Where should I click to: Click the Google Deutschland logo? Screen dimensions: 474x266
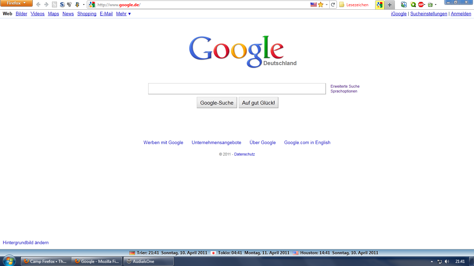[x=243, y=51]
